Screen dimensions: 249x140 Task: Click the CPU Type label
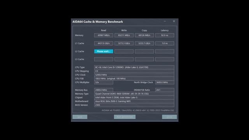coord(80,67)
